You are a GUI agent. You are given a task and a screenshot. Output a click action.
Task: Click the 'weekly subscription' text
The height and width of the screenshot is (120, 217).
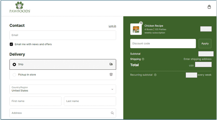click(x=155, y=33)
